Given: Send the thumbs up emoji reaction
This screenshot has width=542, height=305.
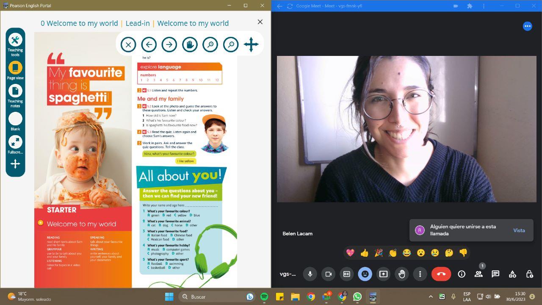Looking at the screenshot, I should (x=364, y=253).
